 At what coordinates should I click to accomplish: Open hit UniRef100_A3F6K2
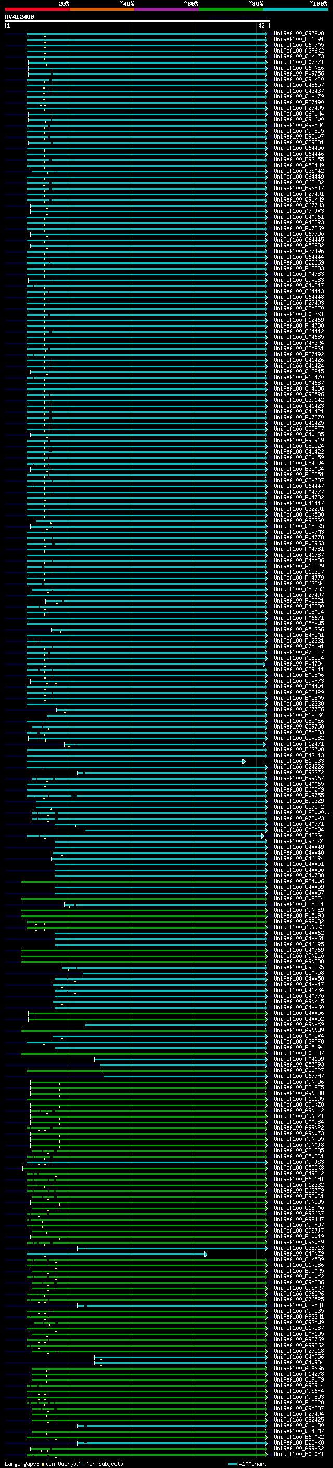[298, 51]
